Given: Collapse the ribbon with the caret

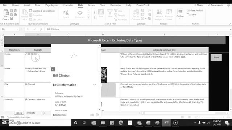Looking at the screenshot, I should (230, 24).
